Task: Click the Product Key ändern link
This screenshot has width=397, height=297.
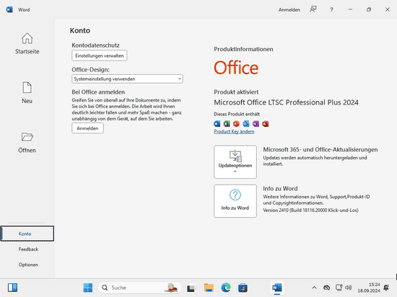Action: point(234,131)
